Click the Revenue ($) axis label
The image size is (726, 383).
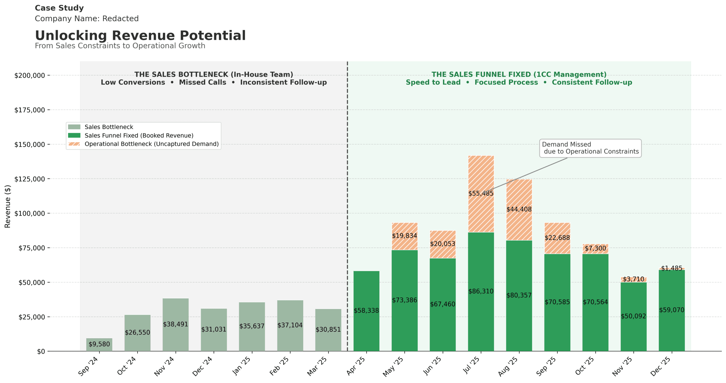[x=7, y=206]
